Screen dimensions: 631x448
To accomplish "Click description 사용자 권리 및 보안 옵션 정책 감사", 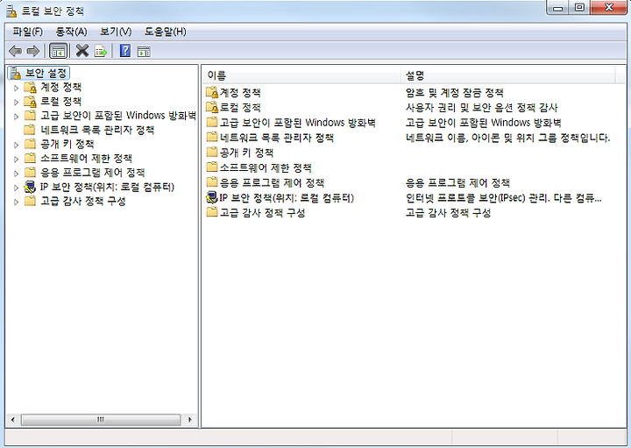I will click(x=481, y=108).
